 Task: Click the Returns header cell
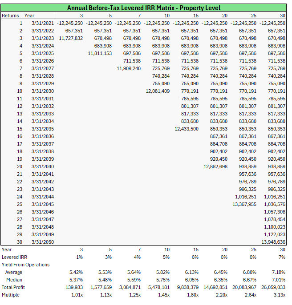10,16
